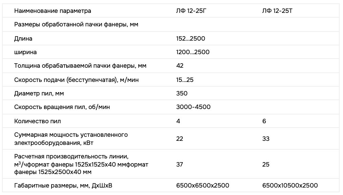The image size is (343, 195).
Task: Select the value 1200...2500
Action: point(193,52)
